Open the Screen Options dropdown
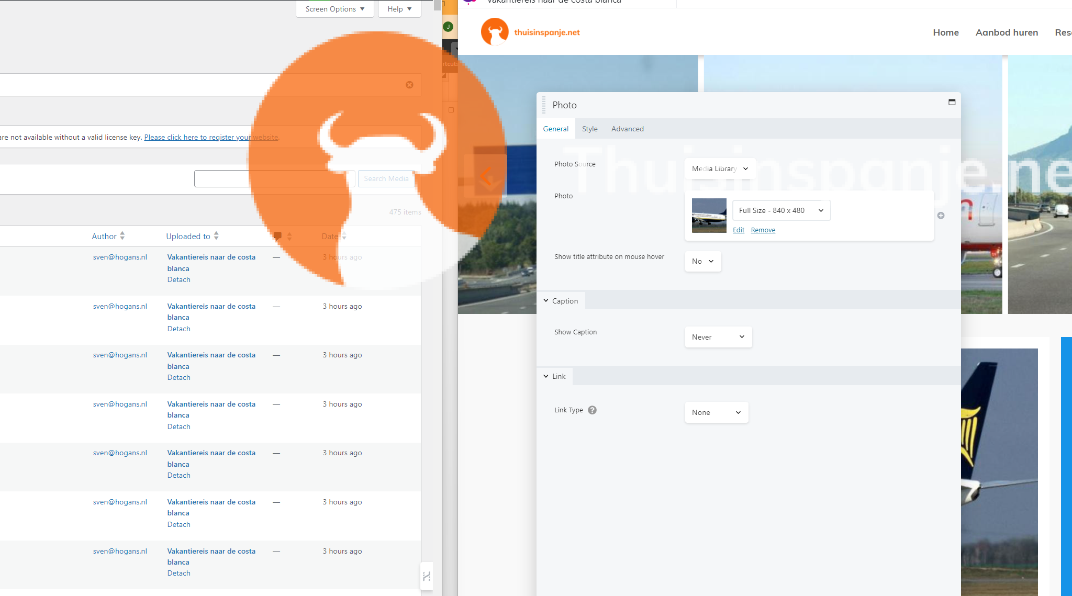Screen dimensions: 1072x596 point(335,9)
